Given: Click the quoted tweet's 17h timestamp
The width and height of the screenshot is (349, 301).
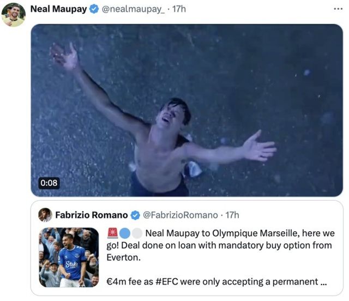Looking at the screenshot, I should pyautogui.click(x=232, y=215).
